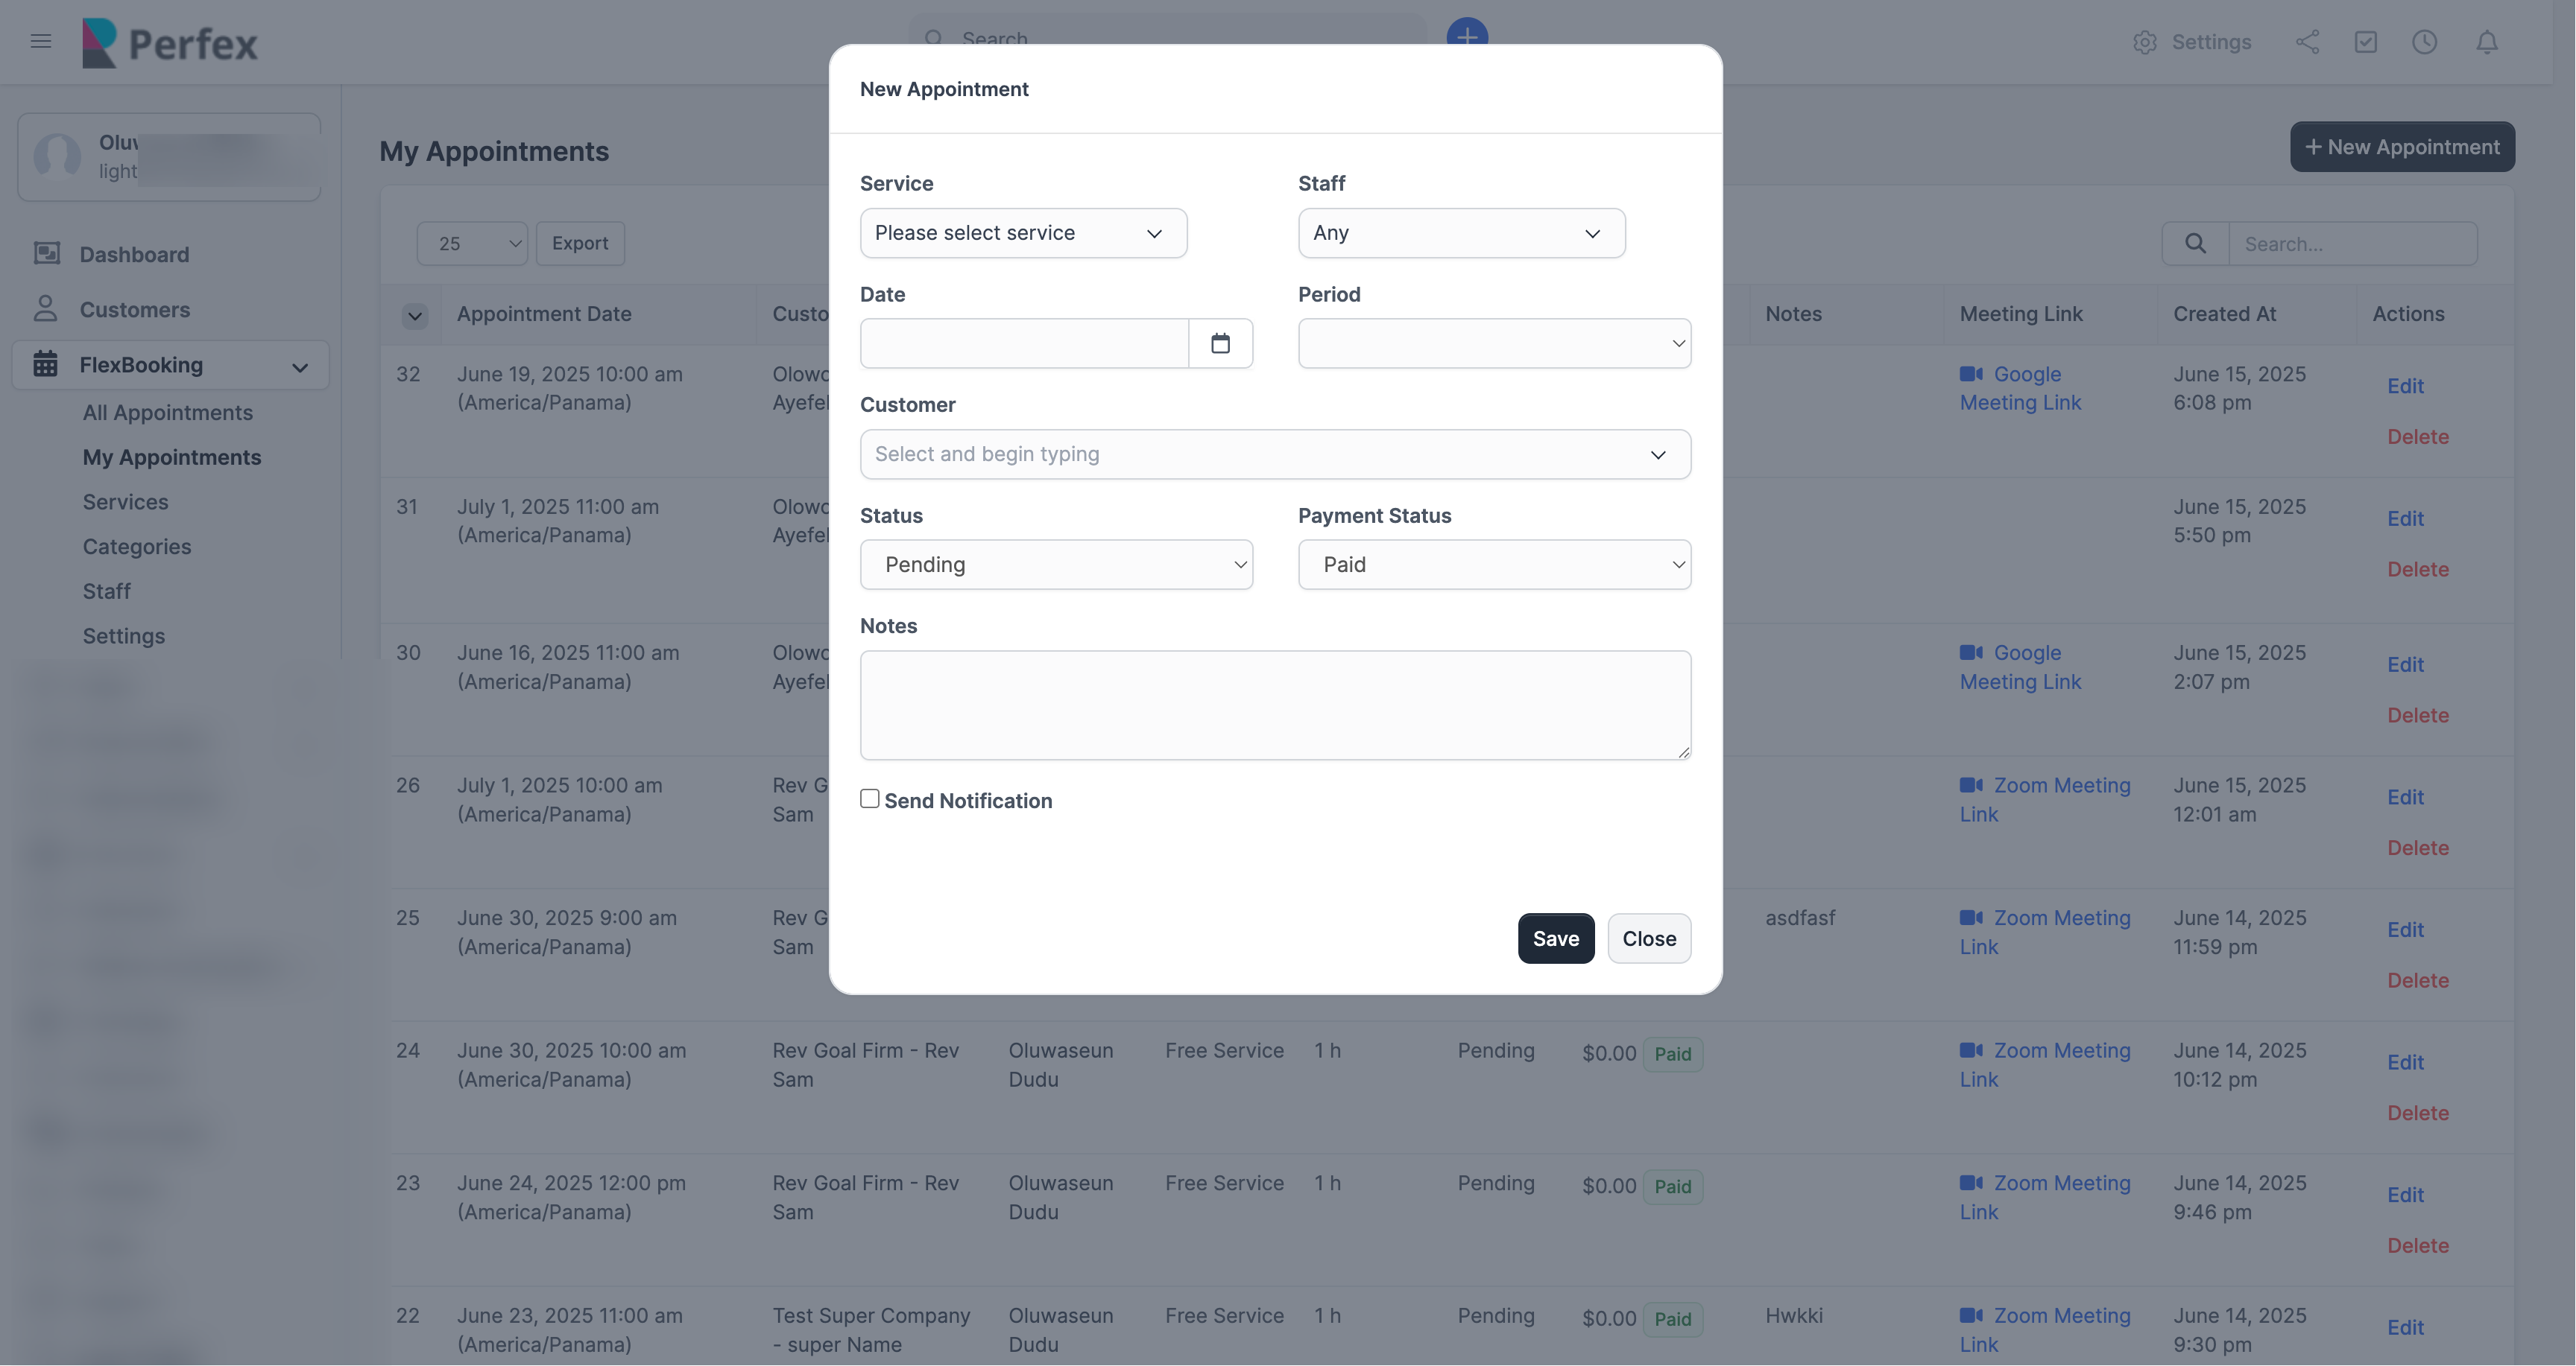The height and width of the screenshot is (1366, 2576).
Task: Open the Status dropdown showing Pending
Action: [1057, 564]
